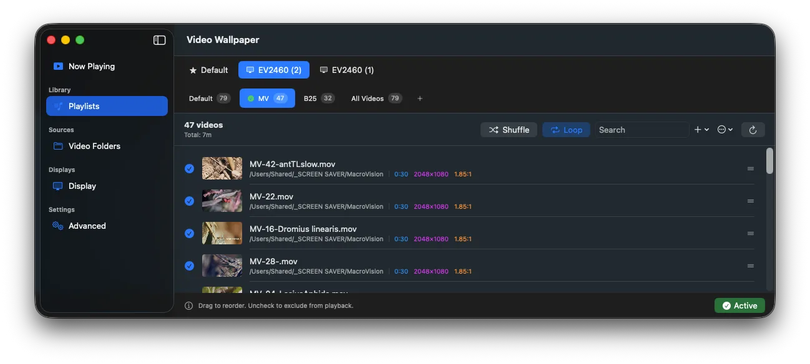Click reorder handle for MV-42-antTLslow.mov
The image size is (810, 364).
pos(751,168)
